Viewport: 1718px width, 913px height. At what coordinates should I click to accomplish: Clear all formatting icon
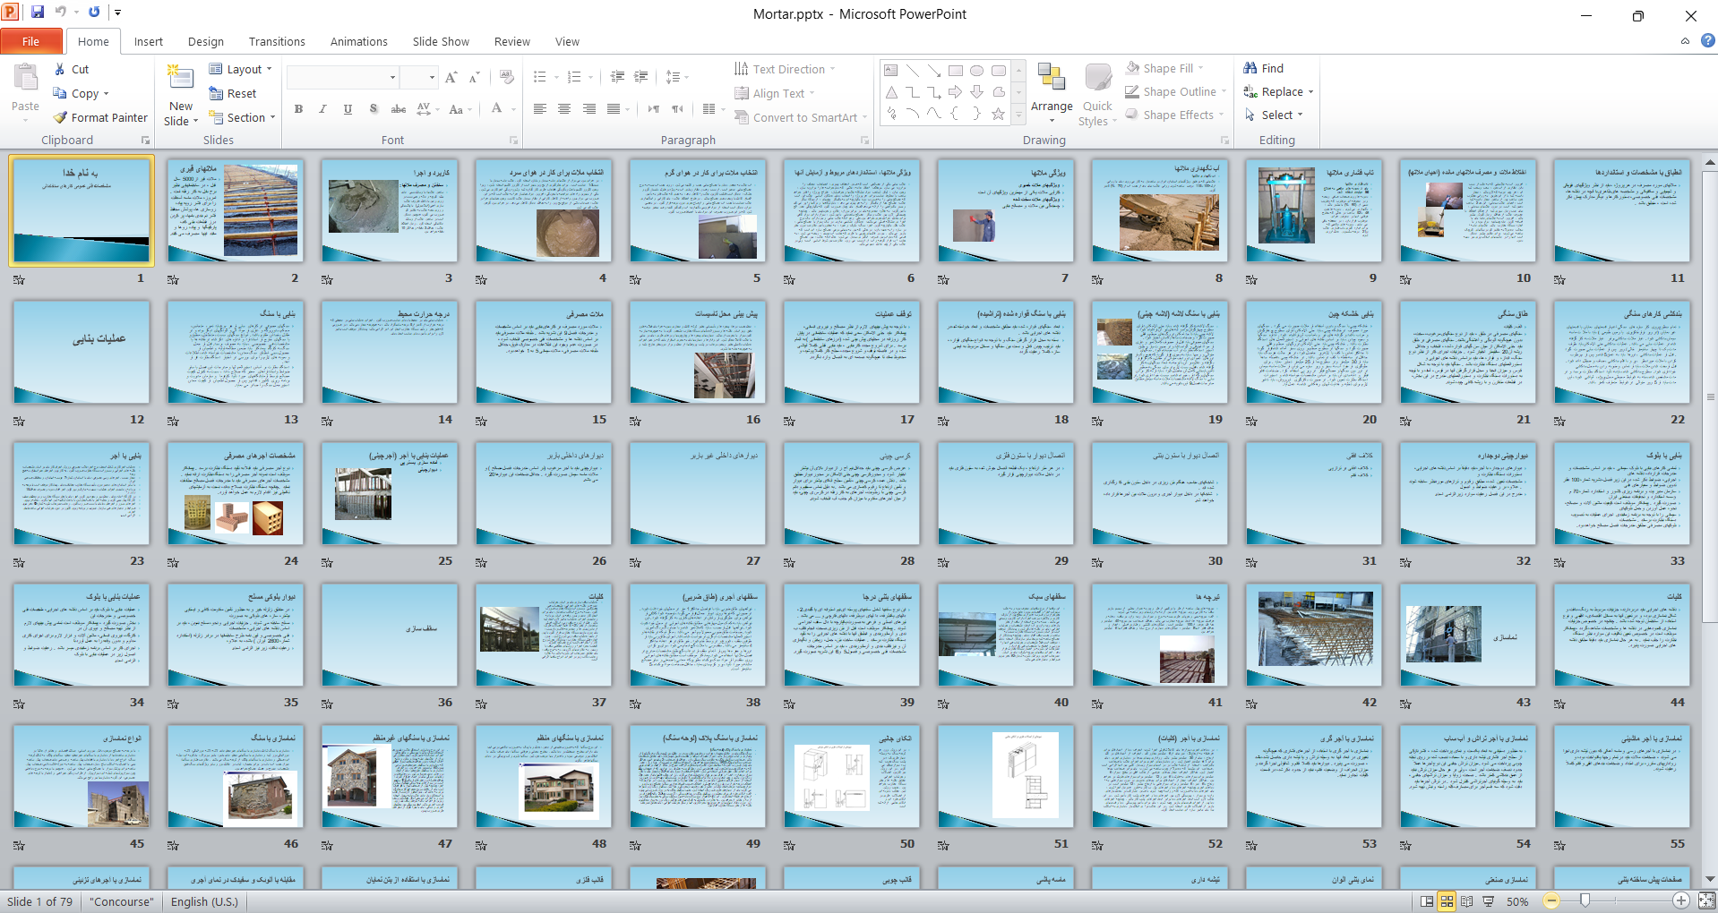pyautogui.click(x=507, y=78)
